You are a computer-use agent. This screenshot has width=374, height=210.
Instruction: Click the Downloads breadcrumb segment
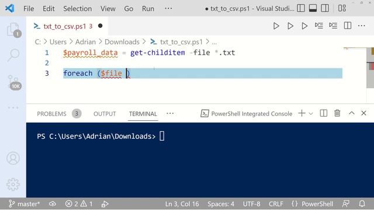(x=122, y=42)
